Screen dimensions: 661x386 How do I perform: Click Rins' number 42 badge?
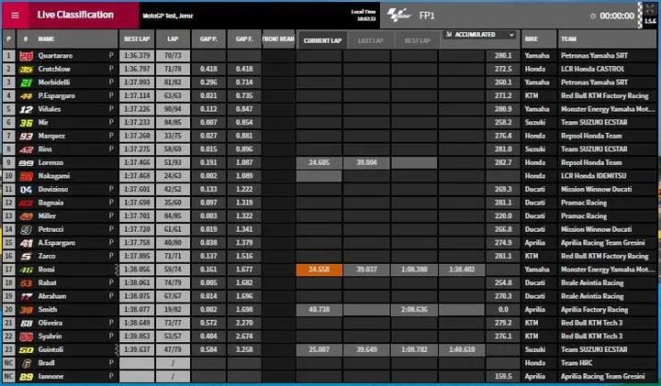26,149
